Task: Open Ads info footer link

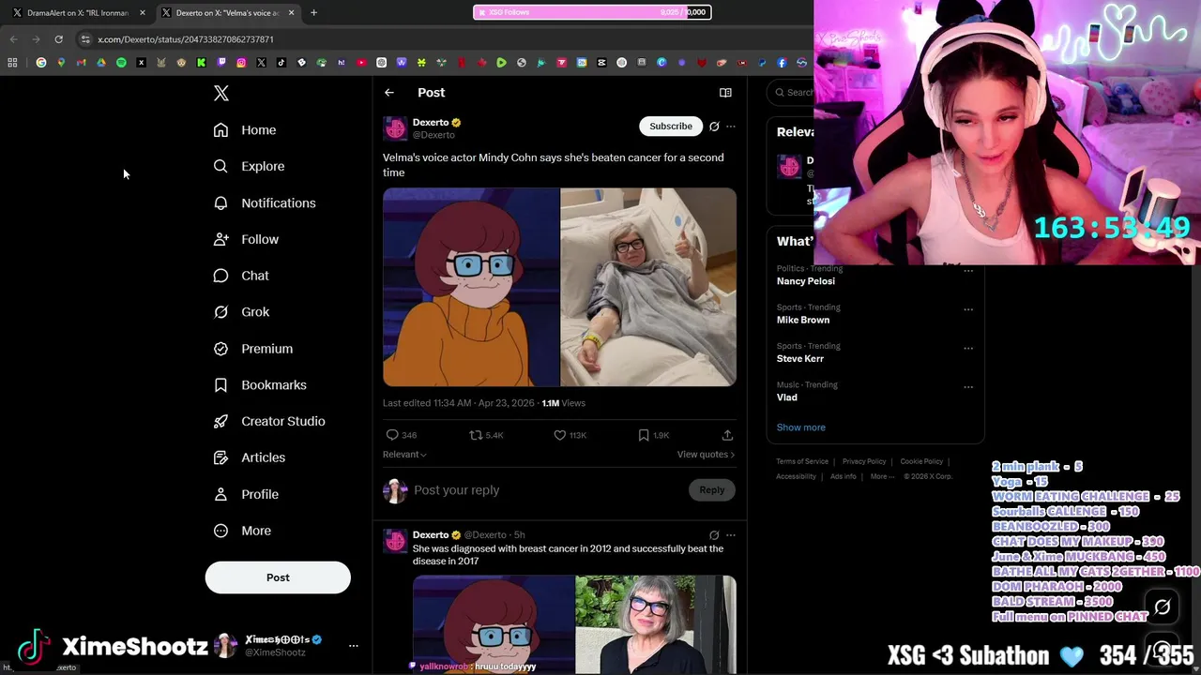Action: tap(843, 476)
